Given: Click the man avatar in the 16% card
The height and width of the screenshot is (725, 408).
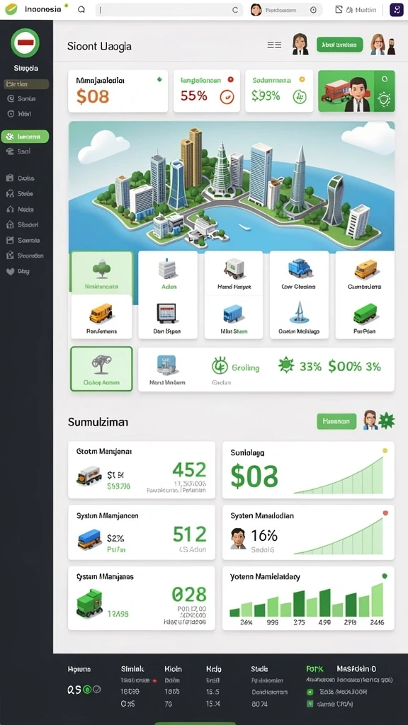Looking at the screenshot, I should (238, 538).
